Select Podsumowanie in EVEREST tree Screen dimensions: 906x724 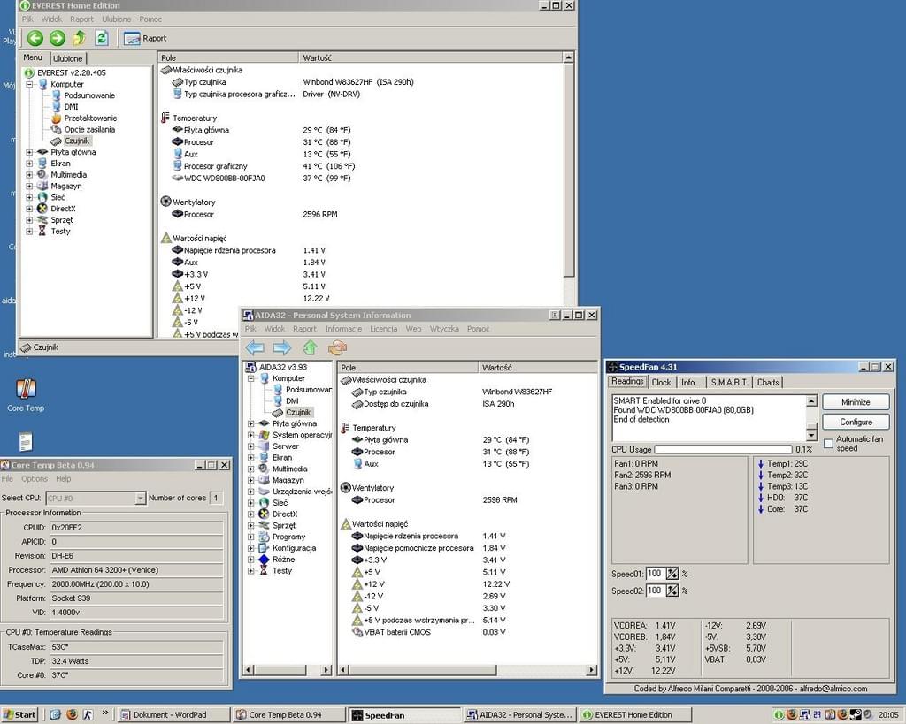[x=89, y=95]
